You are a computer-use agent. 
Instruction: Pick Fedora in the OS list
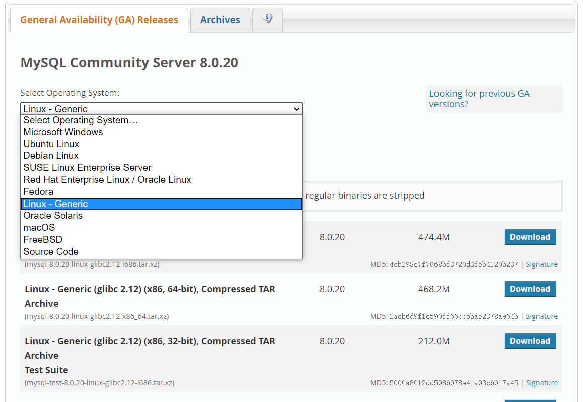tap(38, 192)
